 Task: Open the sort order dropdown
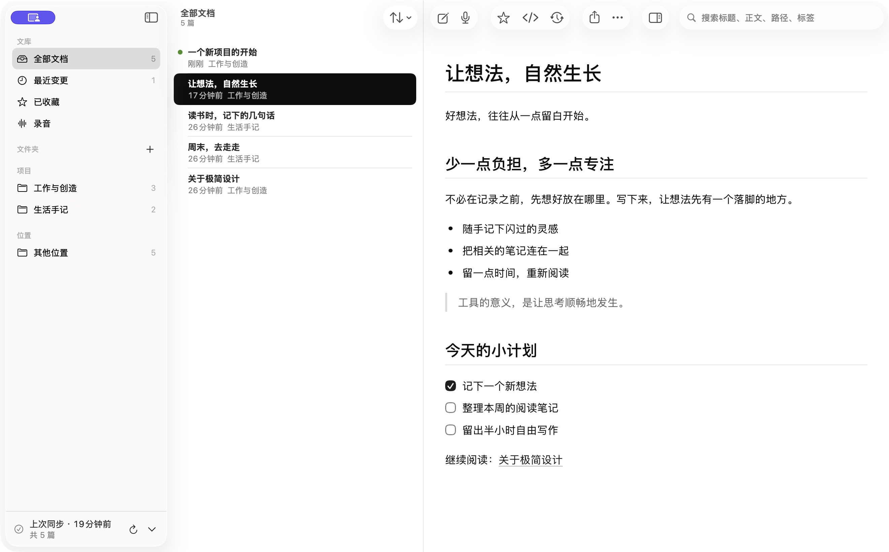[400, 18]
